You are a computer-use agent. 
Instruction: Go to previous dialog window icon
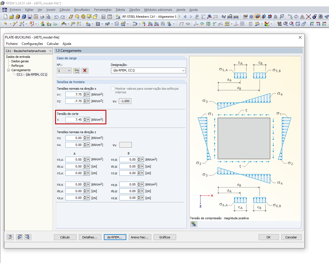pyautogui.click(x=19, y=237)
